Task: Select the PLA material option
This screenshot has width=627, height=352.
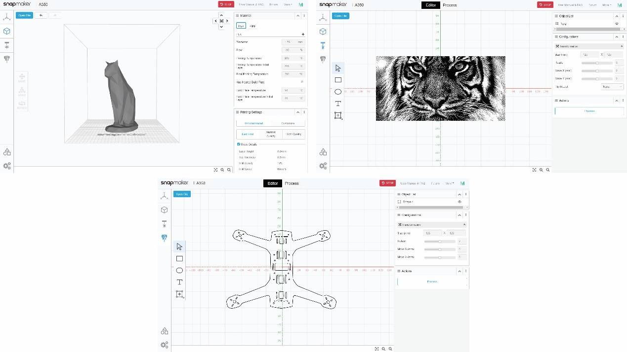Action: [241, 26]
